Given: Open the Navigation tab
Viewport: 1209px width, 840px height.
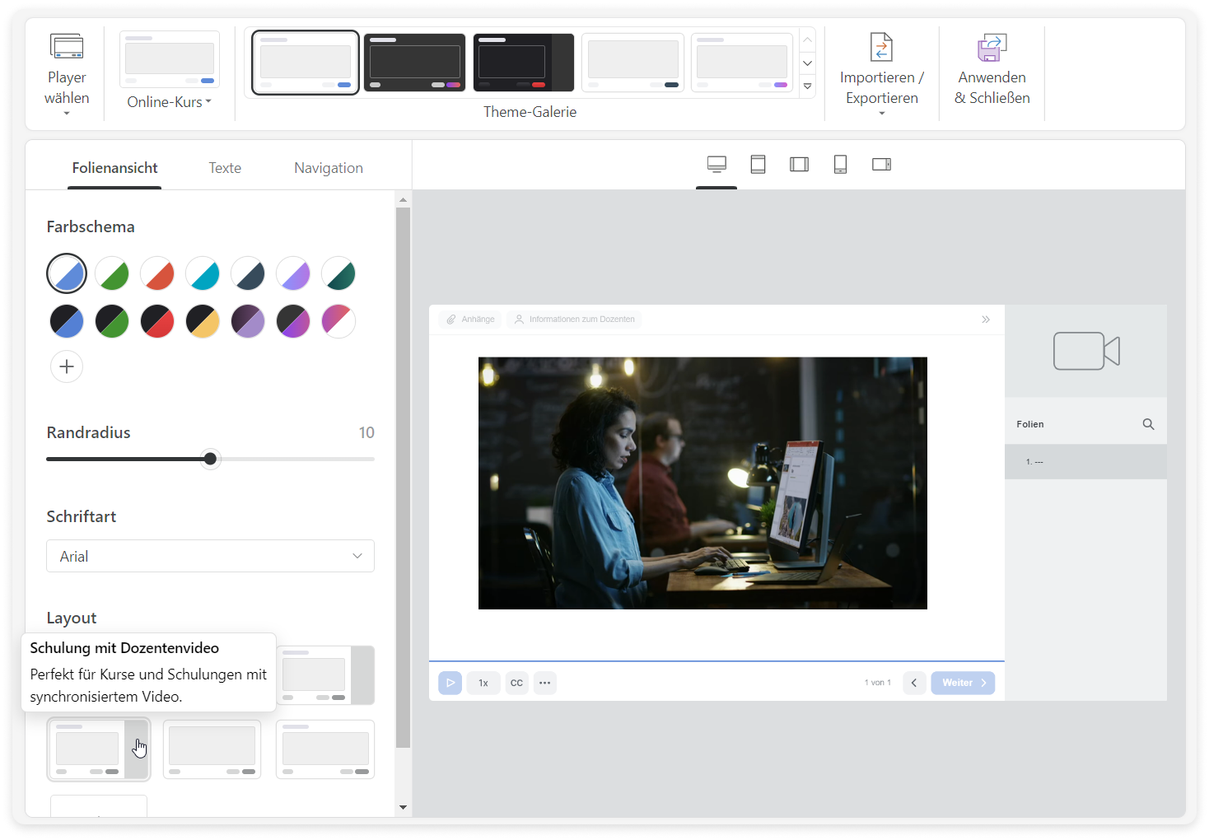Looking at the screenshot, I should pyautogui.click(x=328, y=168).
